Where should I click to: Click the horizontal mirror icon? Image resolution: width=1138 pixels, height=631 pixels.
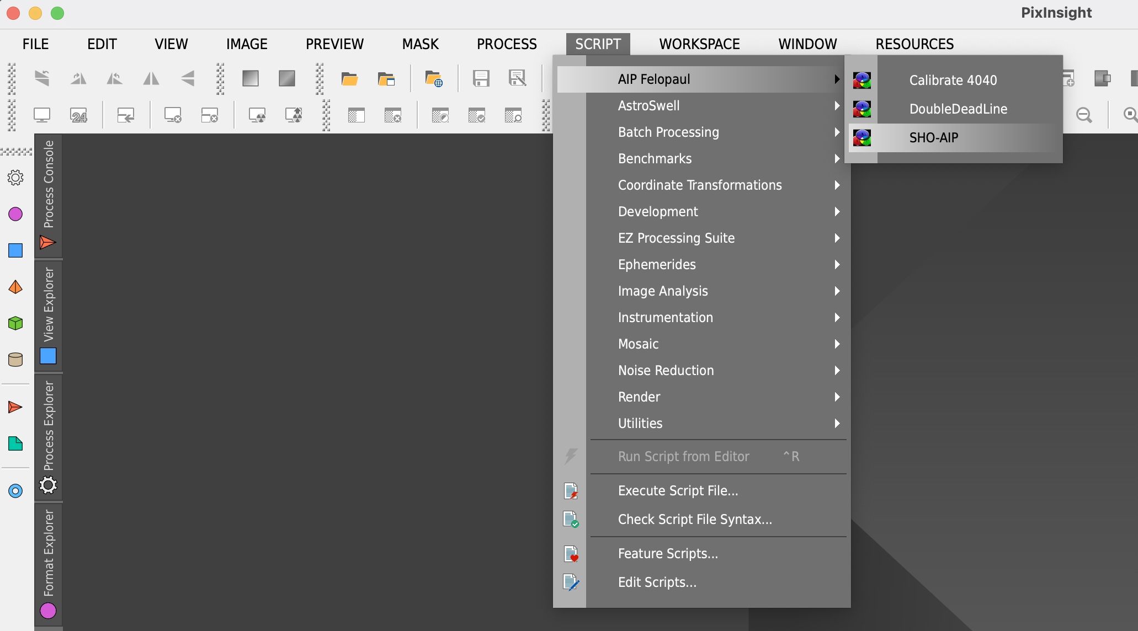coord(151,78)
